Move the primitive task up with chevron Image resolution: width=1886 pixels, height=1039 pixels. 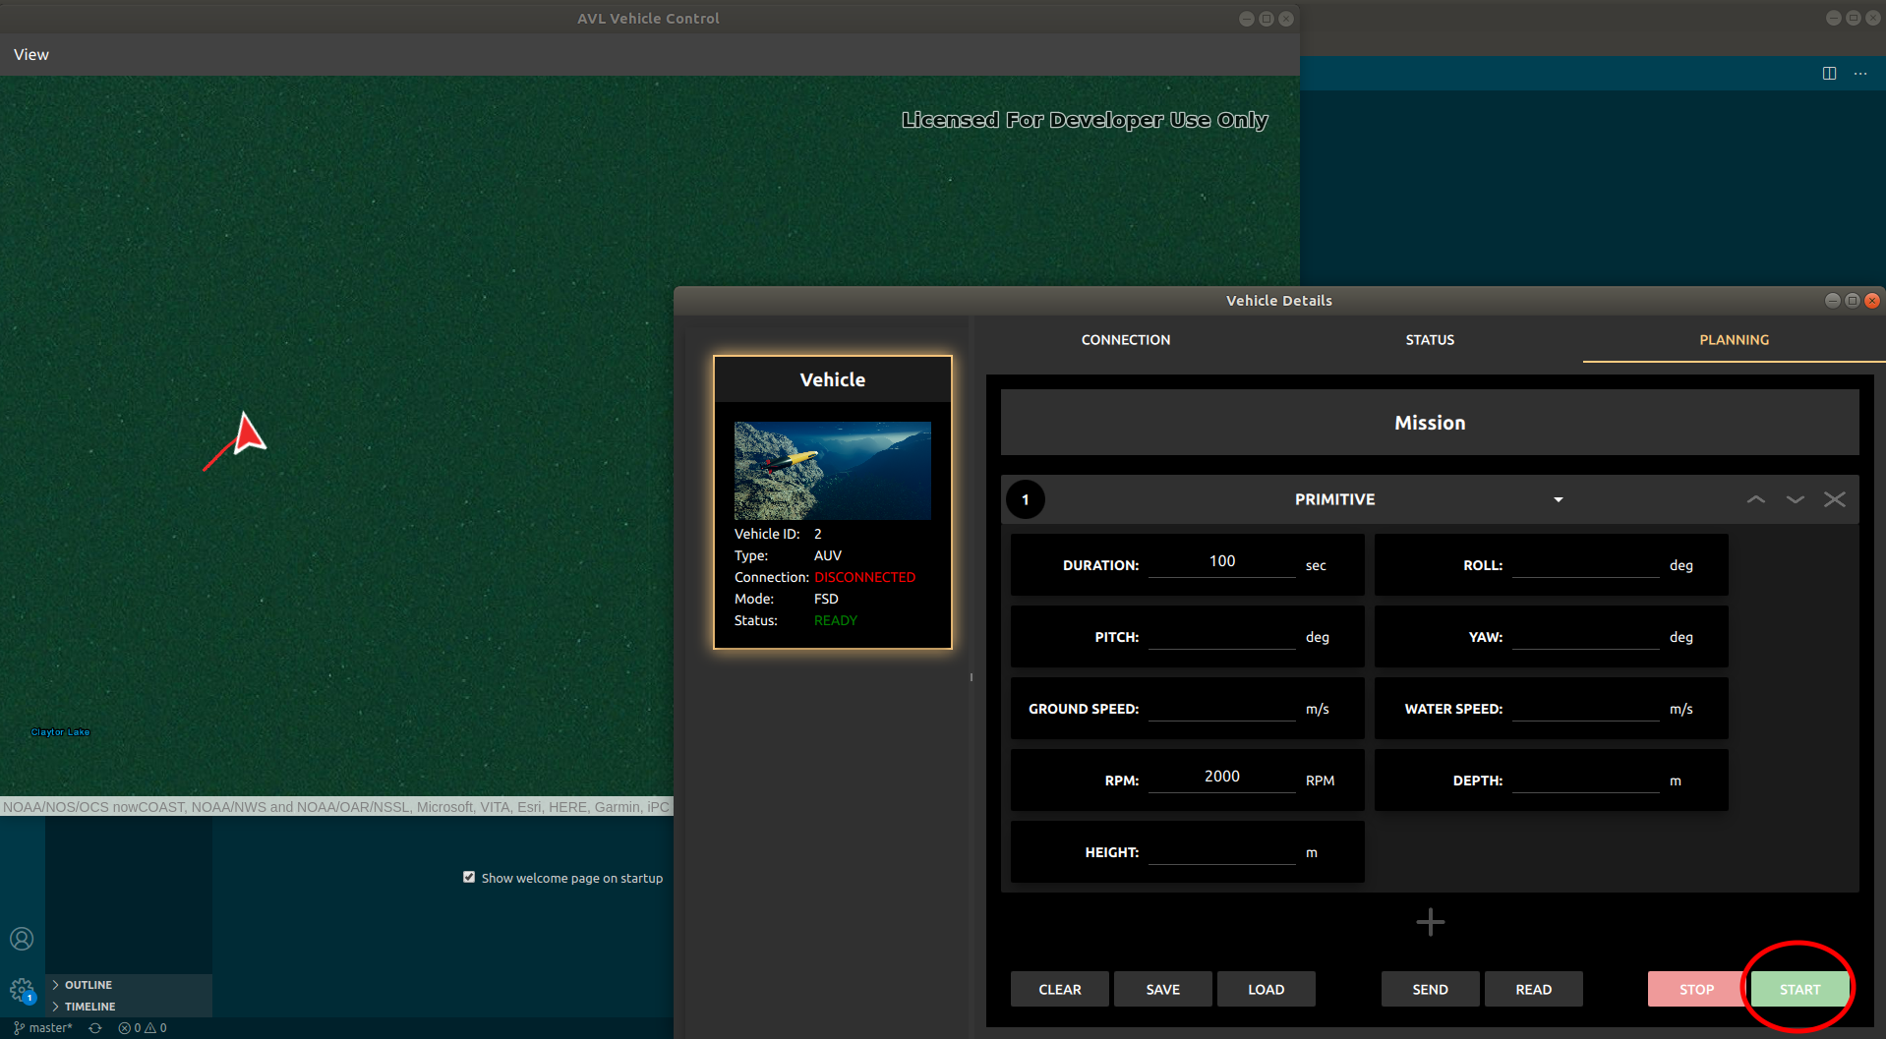[x=1755, y=499]
